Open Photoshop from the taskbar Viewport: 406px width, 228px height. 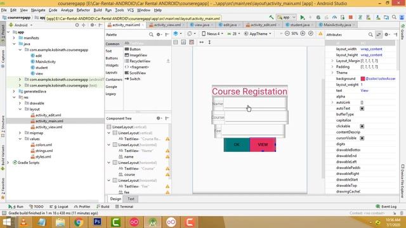(x=97, y=222)
